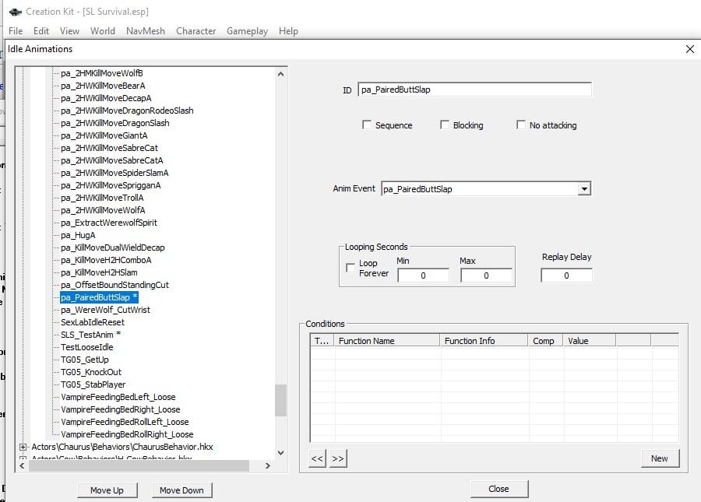Click the tree scroll up arrow
The height and width of the screenshot is (502, 701).
click(280, 74)
